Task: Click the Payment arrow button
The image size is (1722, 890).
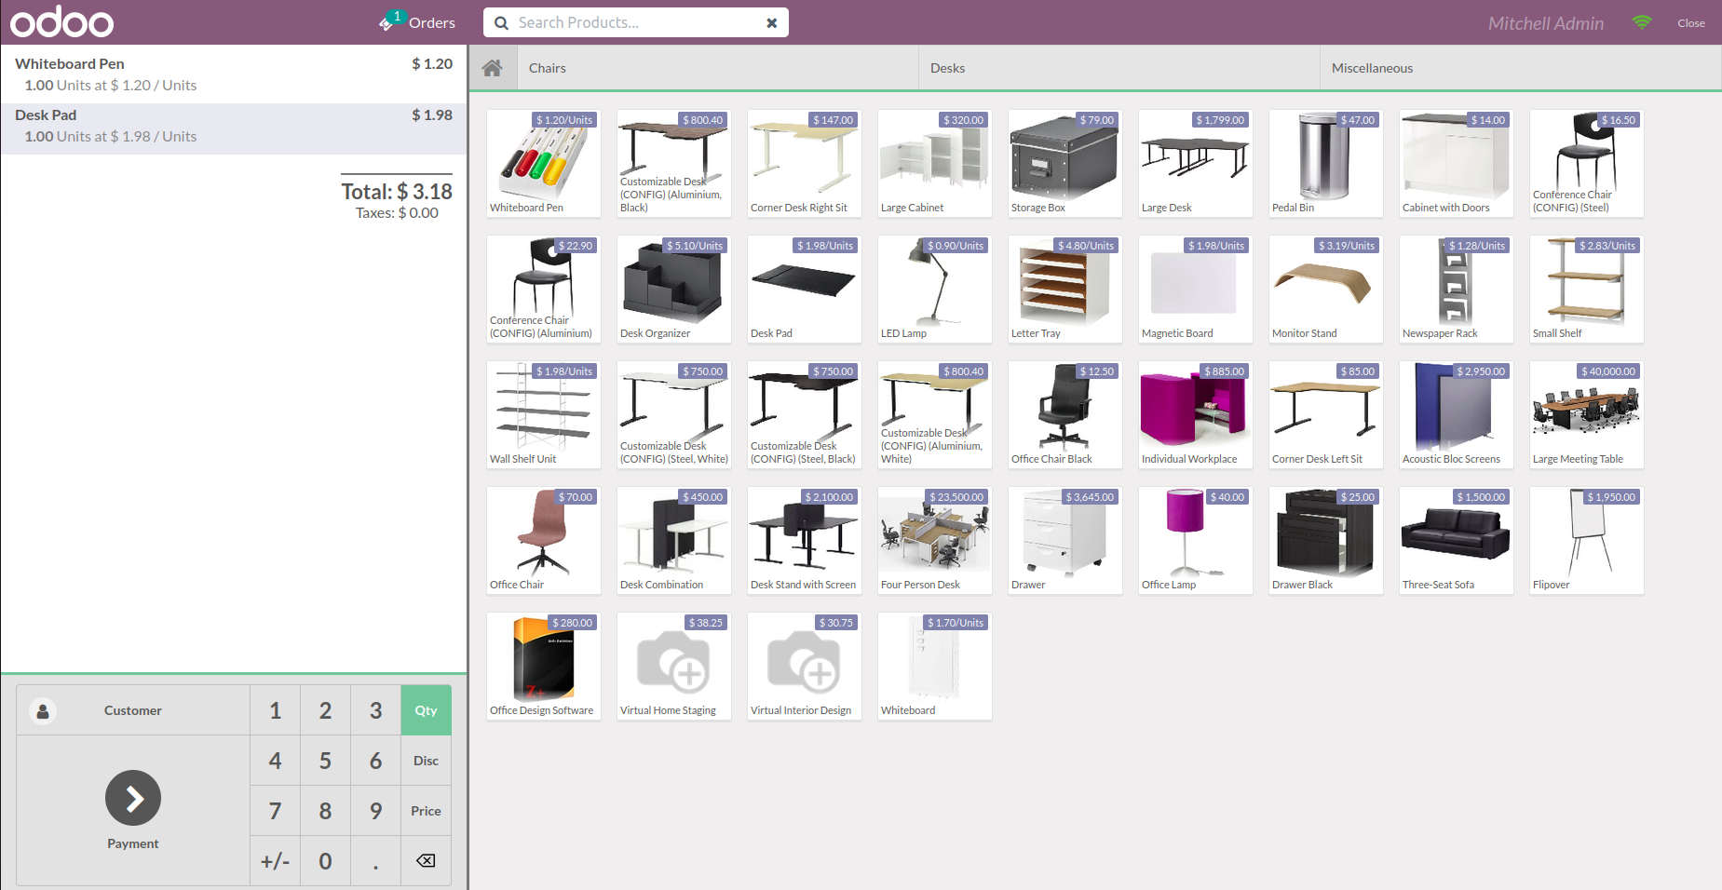Action: click(133, 798)
